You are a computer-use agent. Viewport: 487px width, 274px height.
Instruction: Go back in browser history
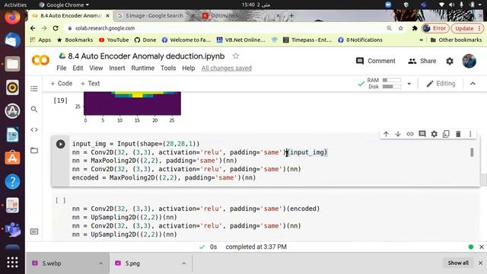tap(33, 28)
